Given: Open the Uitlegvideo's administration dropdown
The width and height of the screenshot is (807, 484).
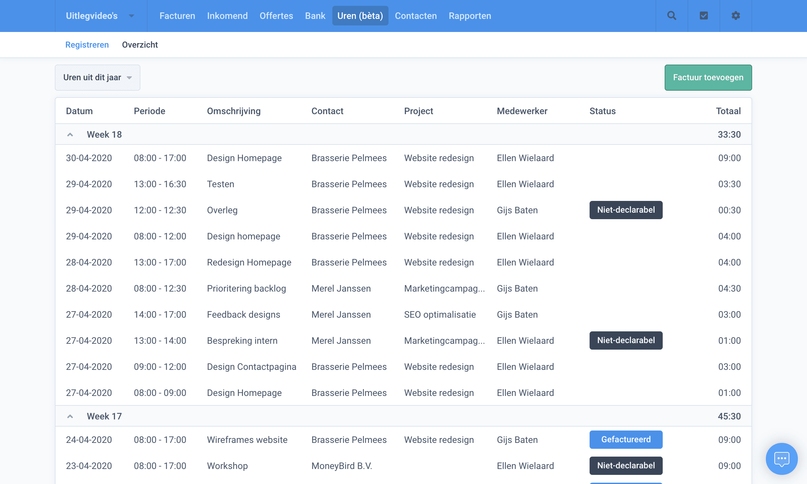Looking at the screenshot, I should [100, 16].
